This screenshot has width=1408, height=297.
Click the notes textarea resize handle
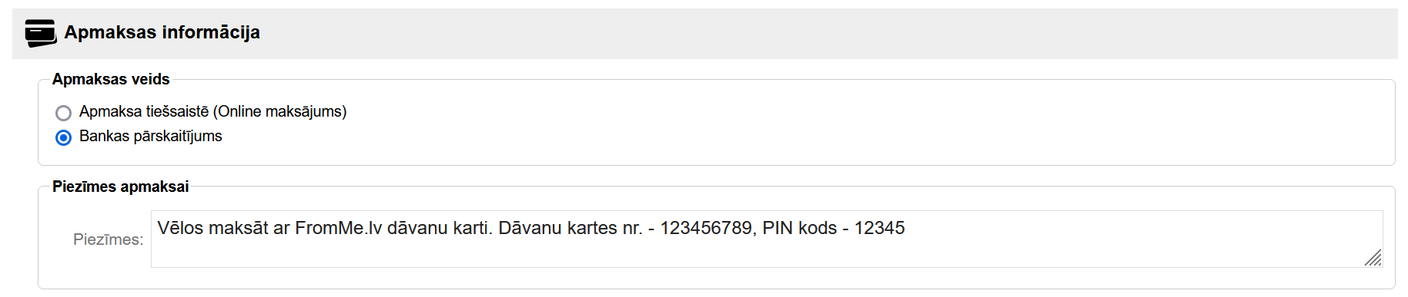[1373, 258]
